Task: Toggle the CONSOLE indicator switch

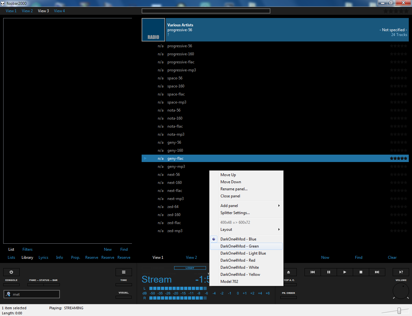Action: [11, 284]
